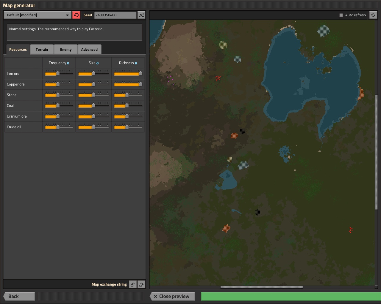Click the 'Uranium ore' row label

click(x=17, y=116)
